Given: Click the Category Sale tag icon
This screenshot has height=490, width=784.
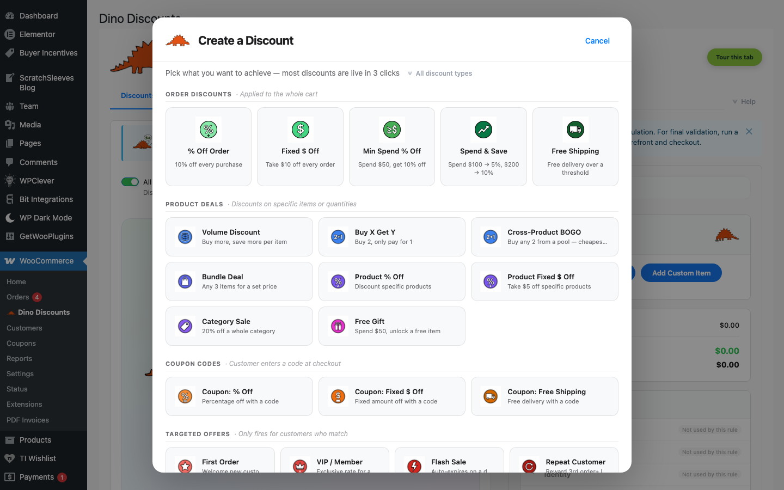Looking at the screenshot, I should (x=185, y=326).
